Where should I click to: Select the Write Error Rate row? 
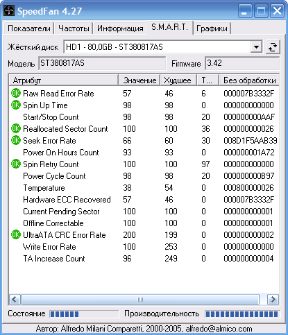(144, 246)
